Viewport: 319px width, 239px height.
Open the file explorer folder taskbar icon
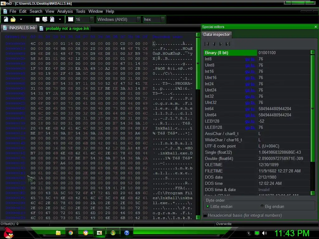[58, 233]
